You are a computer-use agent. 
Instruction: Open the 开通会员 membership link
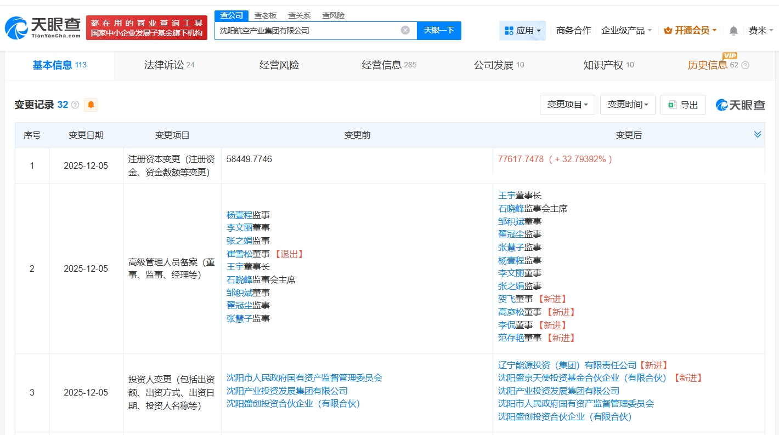click(x=690, y=31)
